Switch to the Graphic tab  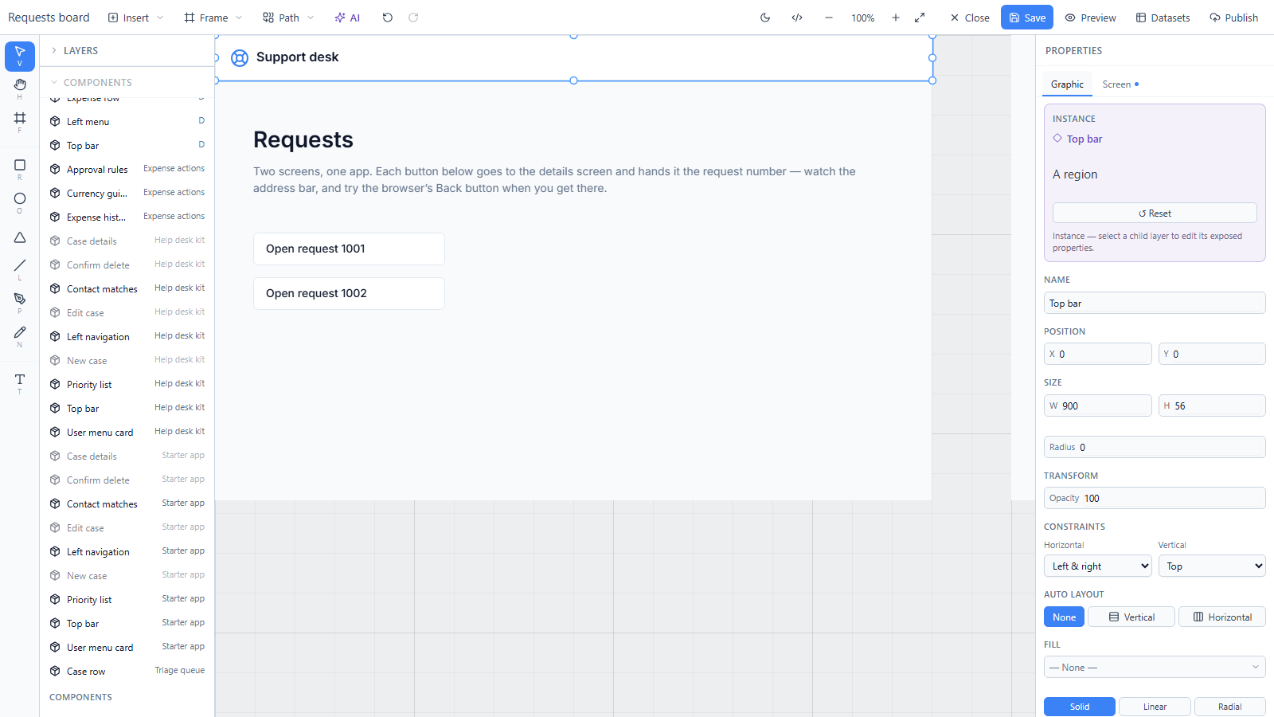point(1067,84)
